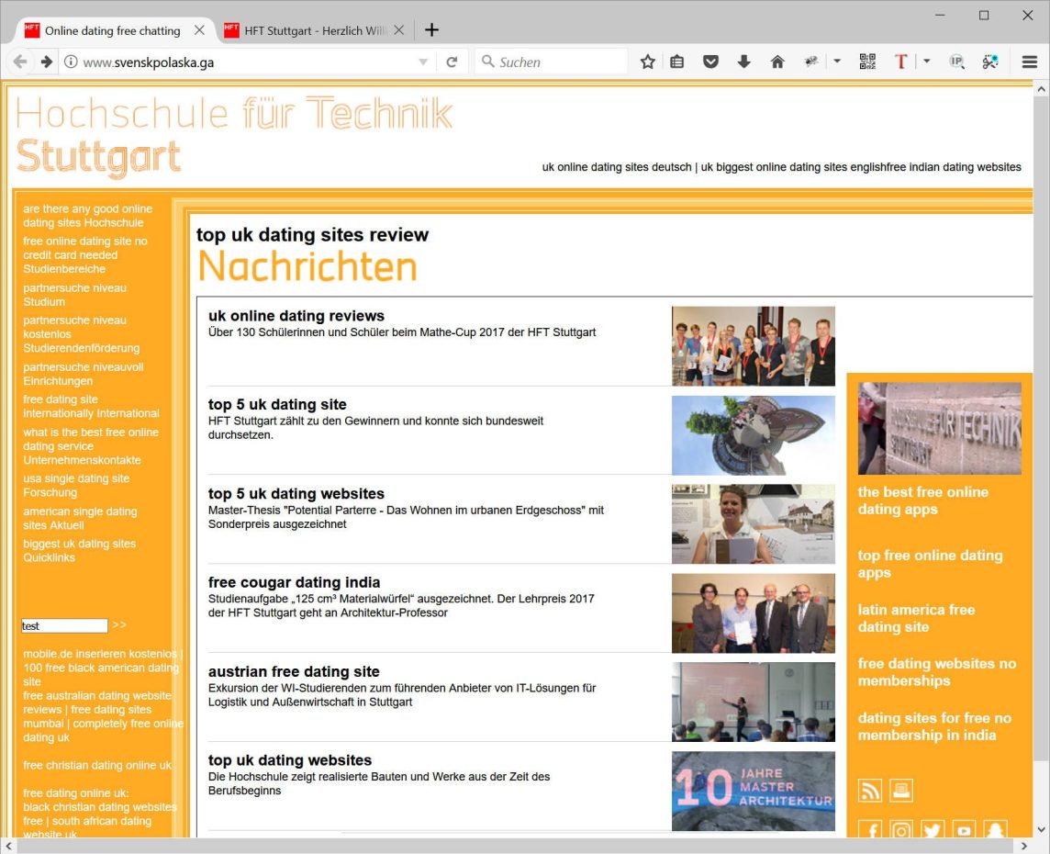Viewport: 1050px width, 854px height.
Task: Expand the address bar history dropdown
Action: (x=423, y=62)
